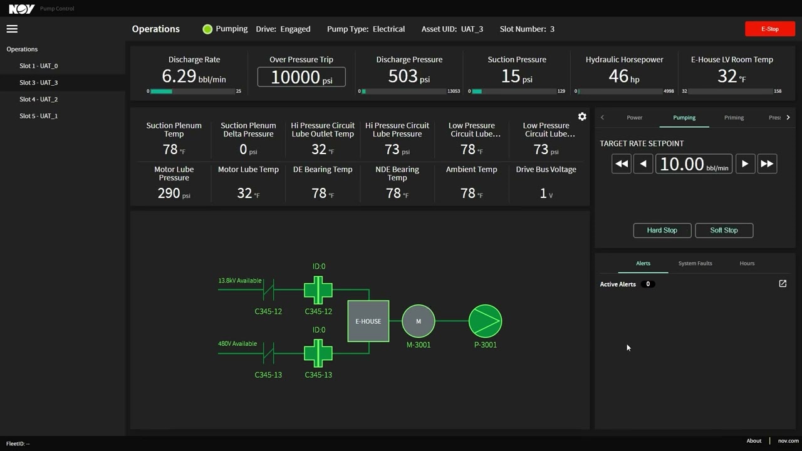Click the Hard Stop button
Viewport: 802px width, 451px height.
(662, 230)
